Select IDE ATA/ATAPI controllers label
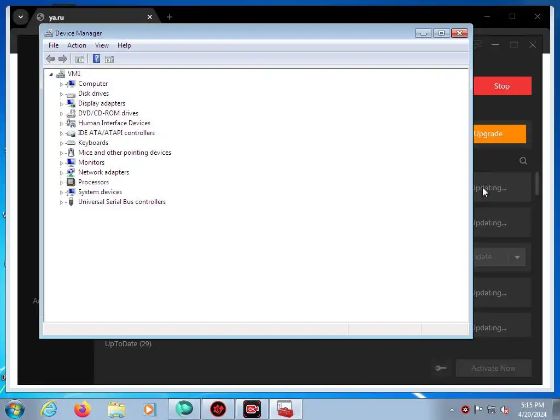The image size is (560, 420). coord(116,133)
